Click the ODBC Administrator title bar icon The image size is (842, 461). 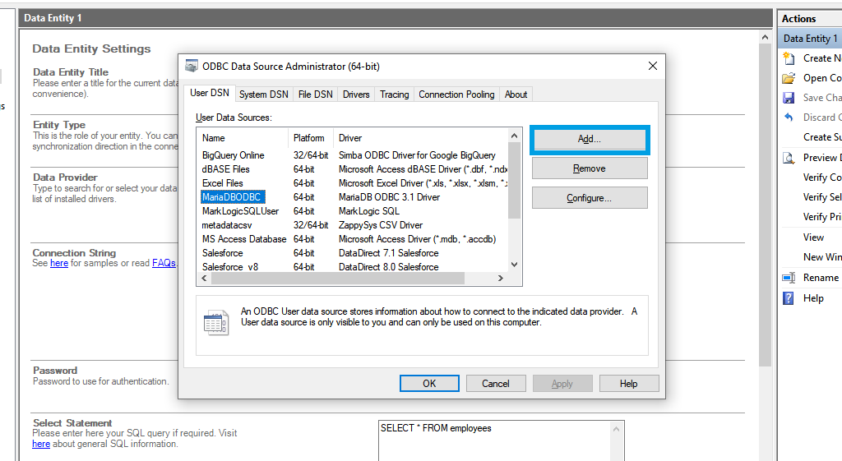pos(192,66)
